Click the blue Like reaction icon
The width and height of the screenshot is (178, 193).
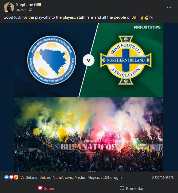coord(7,177)
